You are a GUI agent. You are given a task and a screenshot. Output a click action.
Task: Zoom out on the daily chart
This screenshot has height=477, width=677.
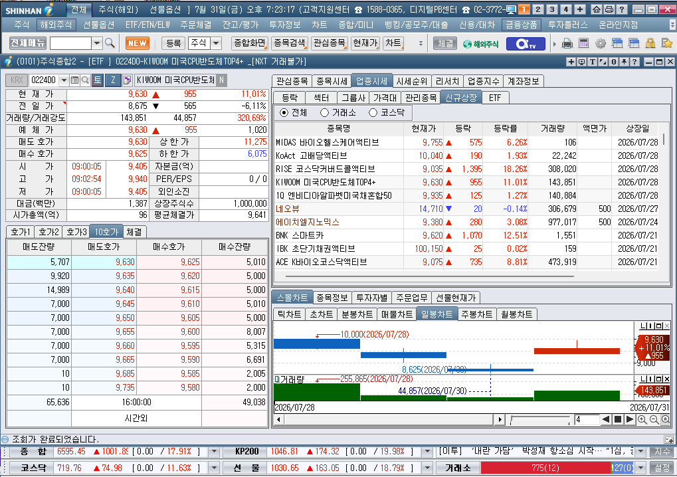[x=654, y=419]
